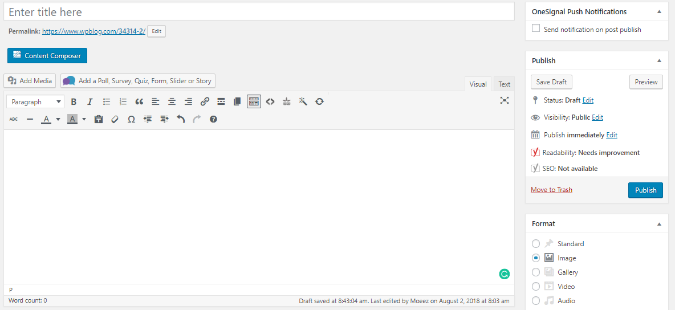Switch to the Visual editor tab
Viewport: 675px width, 310px height.
pyautogui.click(x=478, y=84)
